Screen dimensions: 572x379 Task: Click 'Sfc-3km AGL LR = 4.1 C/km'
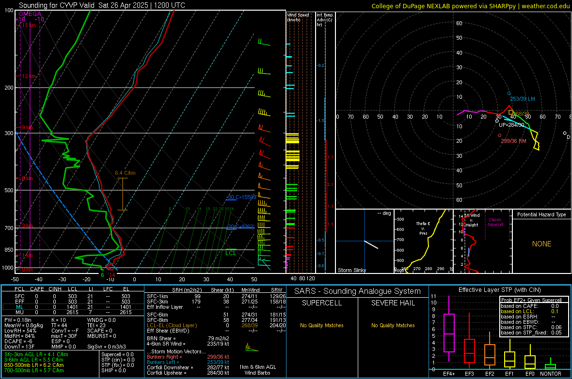coord(36,354)
